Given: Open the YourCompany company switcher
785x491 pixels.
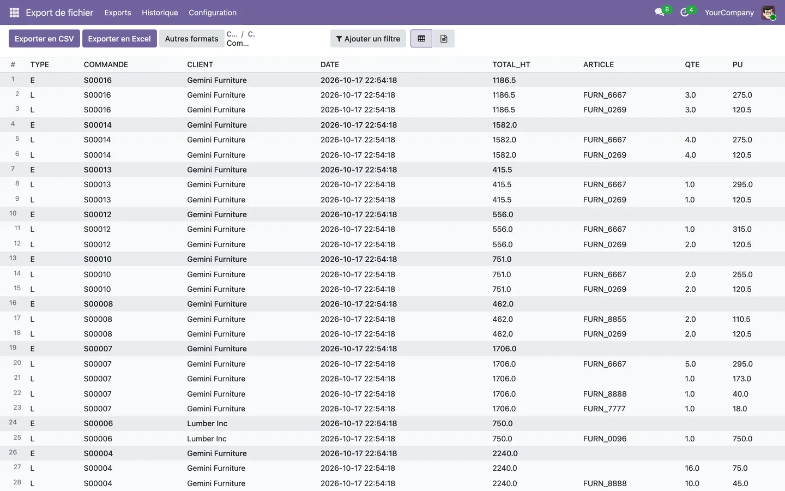Looking at the screenshot, I should pos(729,13).
